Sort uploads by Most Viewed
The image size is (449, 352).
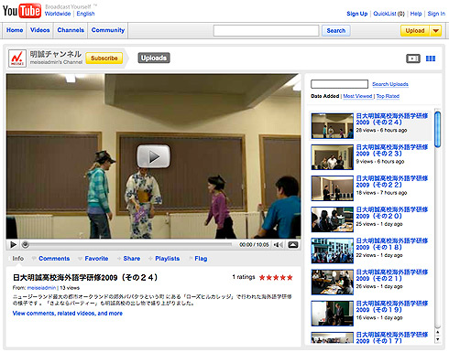tap(357, 96)
